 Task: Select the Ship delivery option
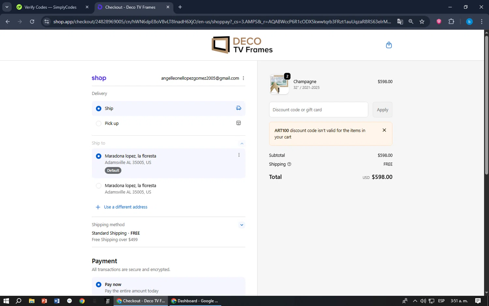point(98,109)
